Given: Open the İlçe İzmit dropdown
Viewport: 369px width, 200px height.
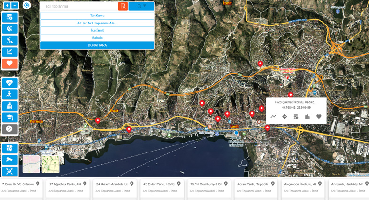Looking at the screenshot, I should click(97, 30).
